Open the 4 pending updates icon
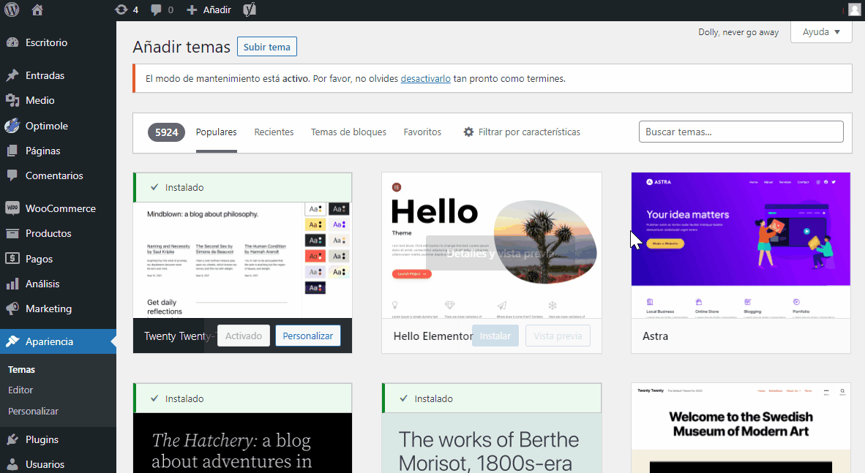The height and width of the screenshot is (473, 865). (x=121, y=10)
